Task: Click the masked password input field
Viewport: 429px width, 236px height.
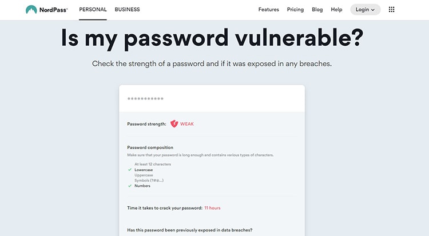Action: tap(212, 98)
